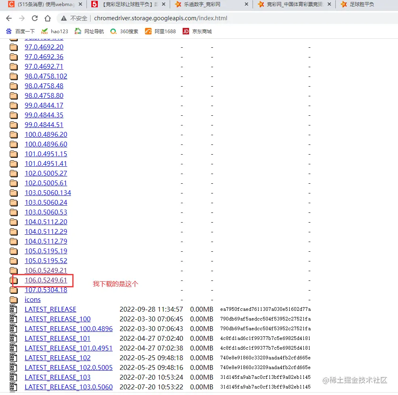Viewport: 398px width, 395px height.
Task: Open the 101.0.4951.15 folder link
Action: tap(46, 154)
